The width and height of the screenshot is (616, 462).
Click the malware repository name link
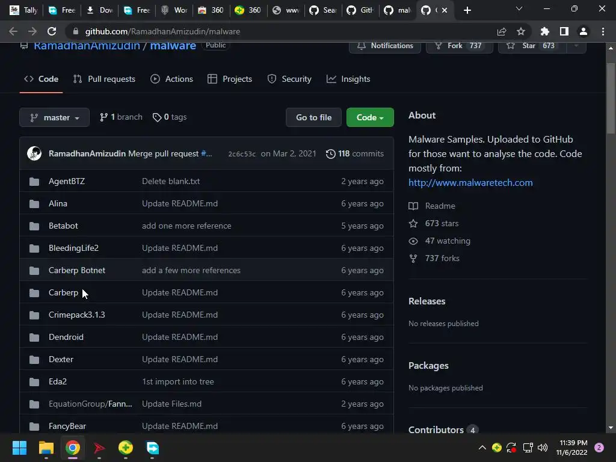(x=173, y=46)
